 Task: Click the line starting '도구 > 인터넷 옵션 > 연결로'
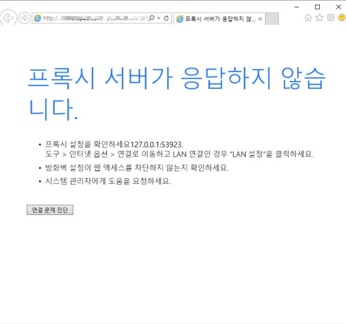click(x=180, y=154)
